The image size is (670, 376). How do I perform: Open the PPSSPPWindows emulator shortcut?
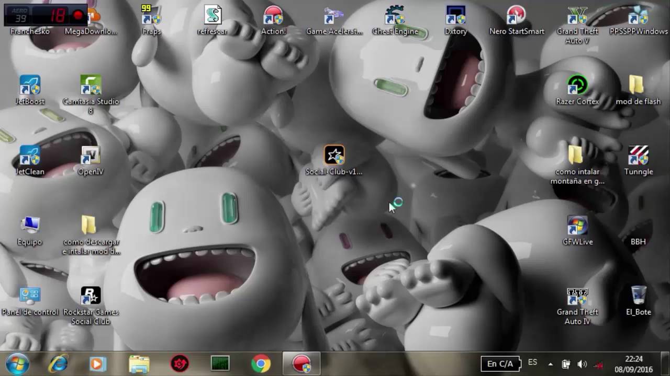(639, 20)
